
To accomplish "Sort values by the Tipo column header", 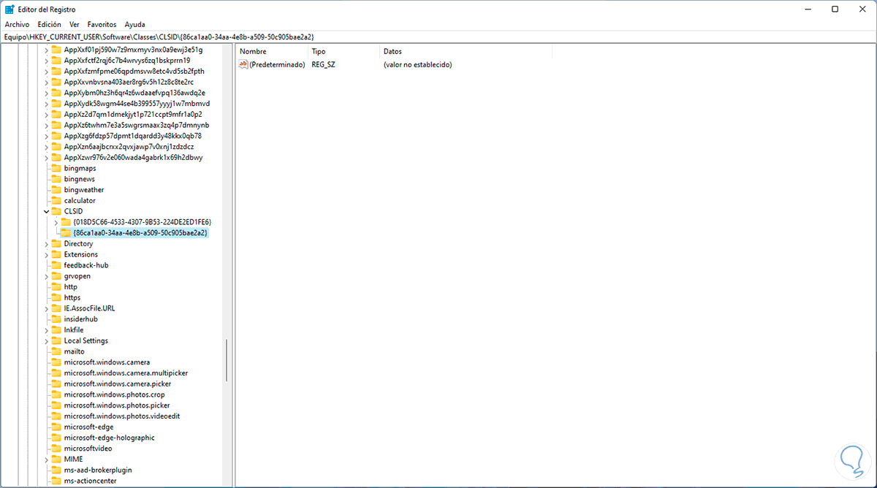I will (343, 52).
